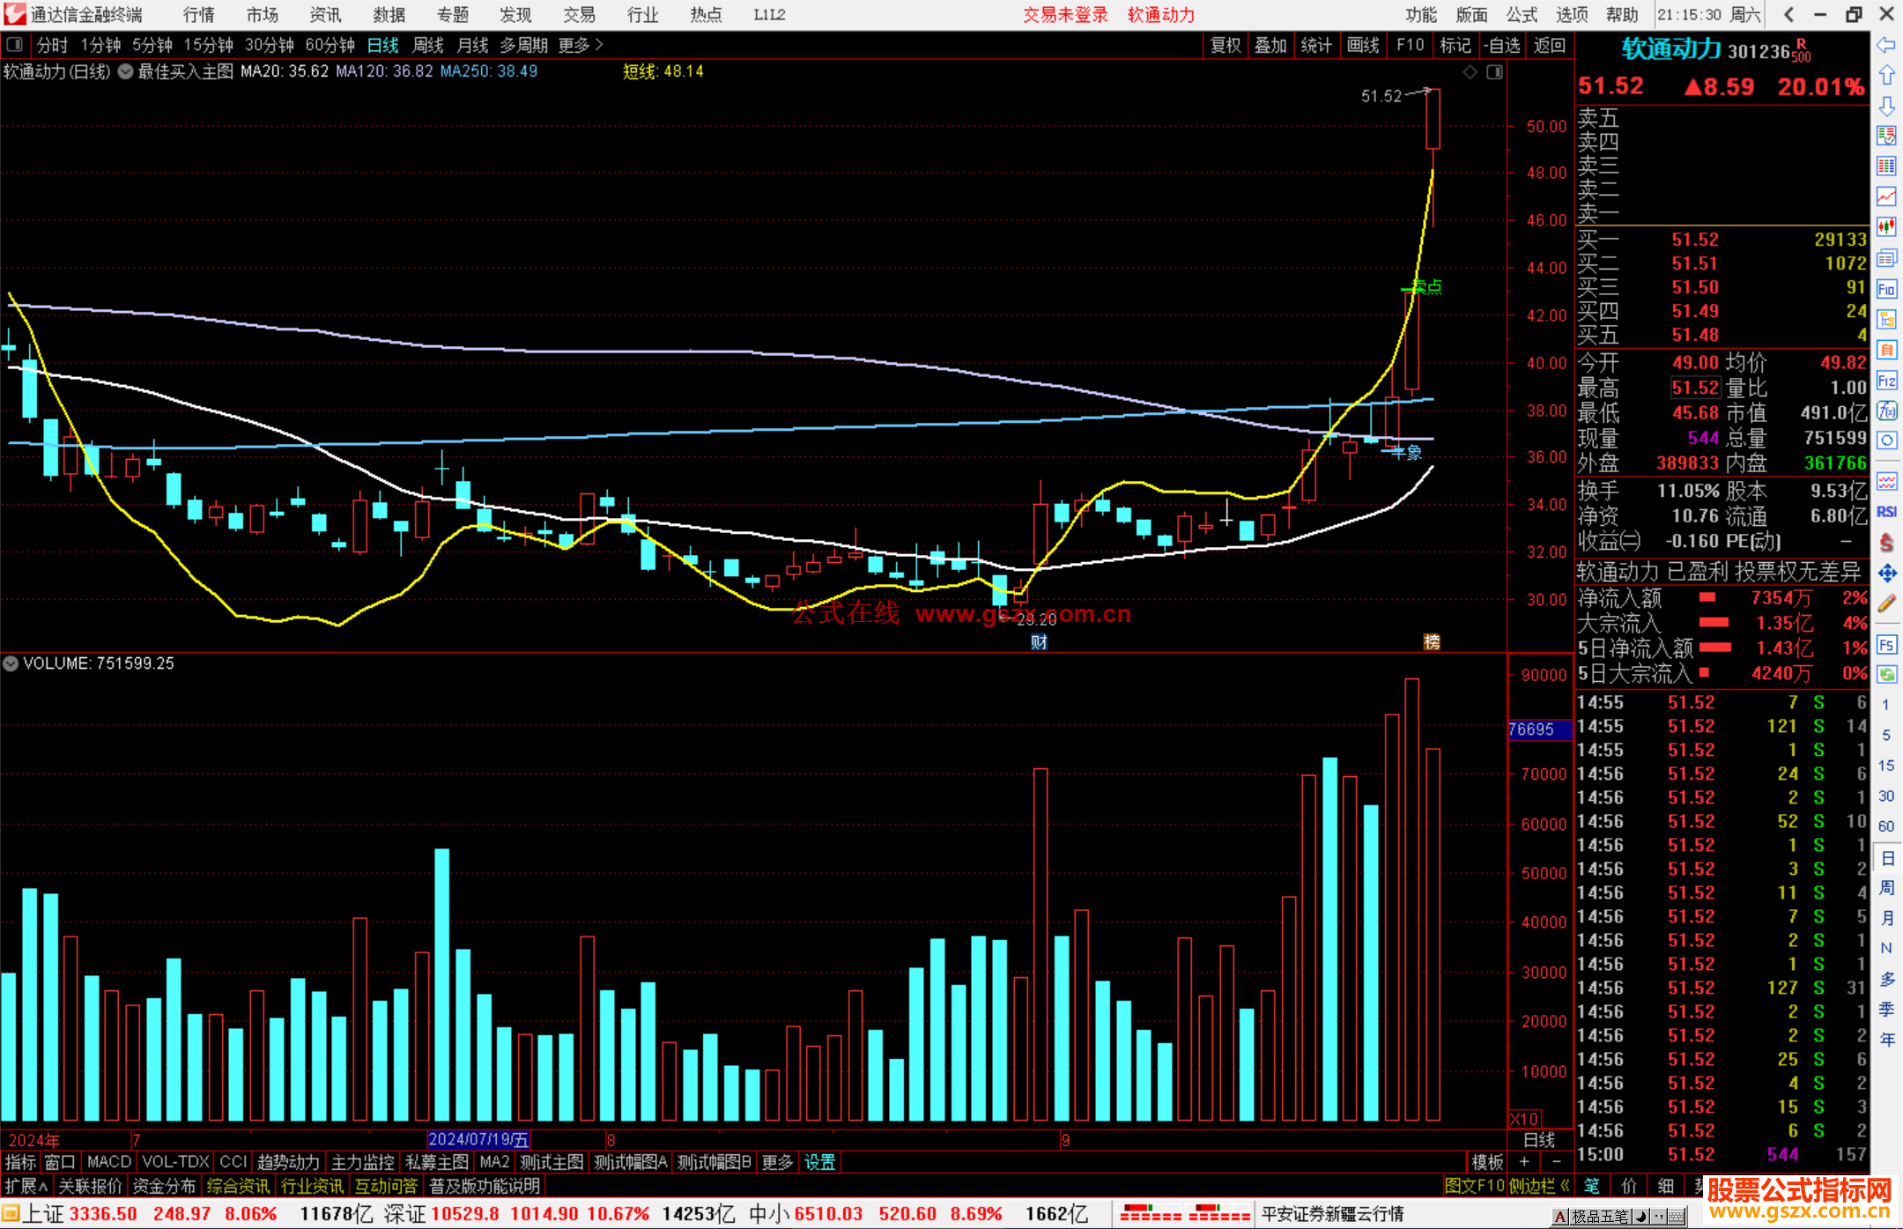This screenshot has width=1903, height=1229.
Task: Click the back arrow icon in right sidebar
Action: point(1886,45)
